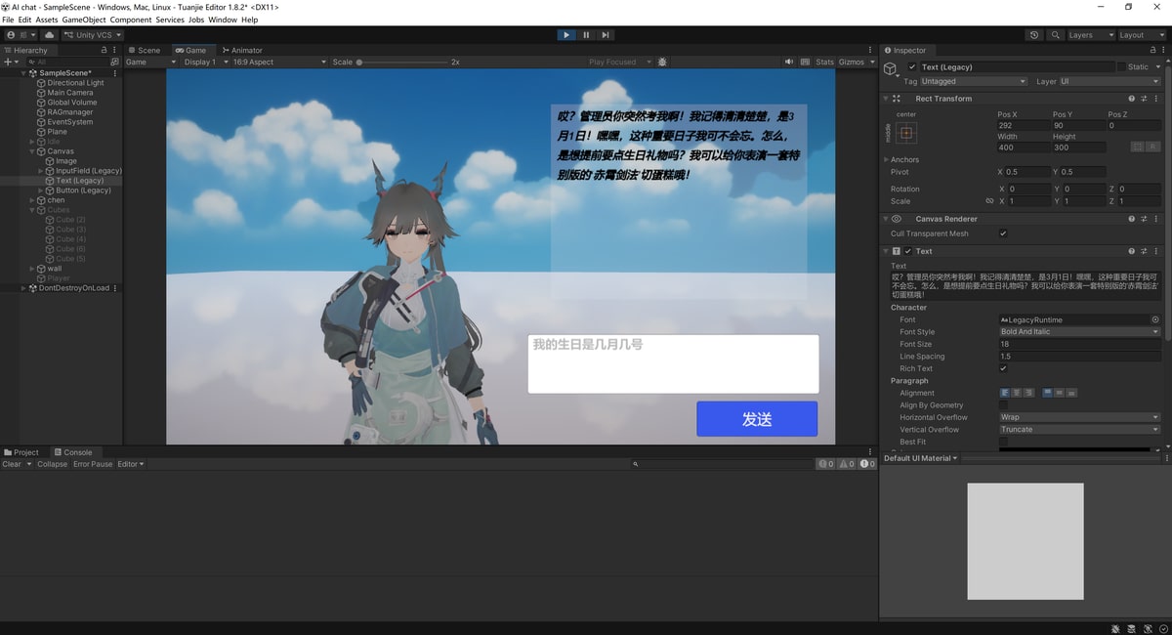The width and height of the screenshot is (1172, 635).
Task: Switch to the Scene tab
Action: pyautogui.click(x=145, y=50)
